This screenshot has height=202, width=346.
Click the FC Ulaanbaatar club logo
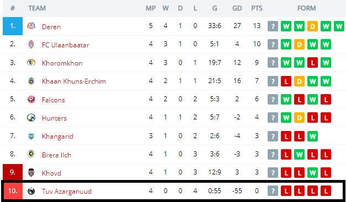coord(31,45)
